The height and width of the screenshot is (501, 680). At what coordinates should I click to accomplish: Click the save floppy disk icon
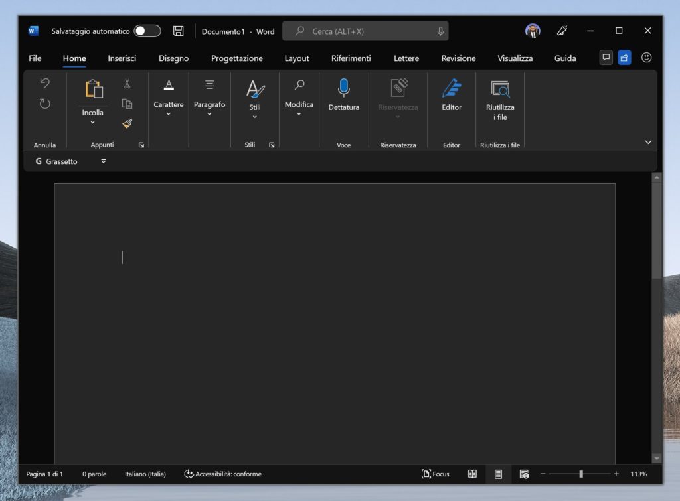(178, 31)
